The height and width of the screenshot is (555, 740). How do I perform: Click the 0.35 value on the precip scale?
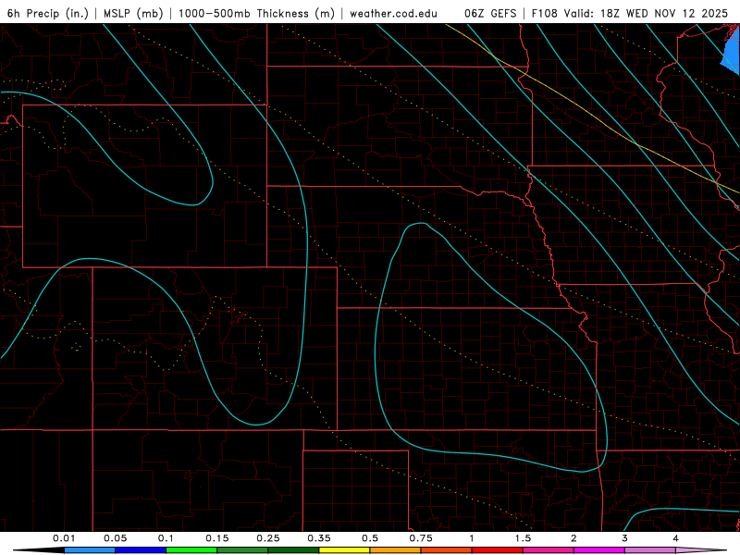coord(319,538)
